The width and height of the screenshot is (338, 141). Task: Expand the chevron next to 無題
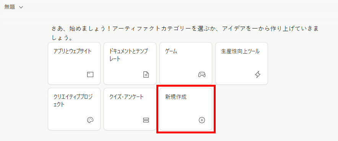pos(21,7)
